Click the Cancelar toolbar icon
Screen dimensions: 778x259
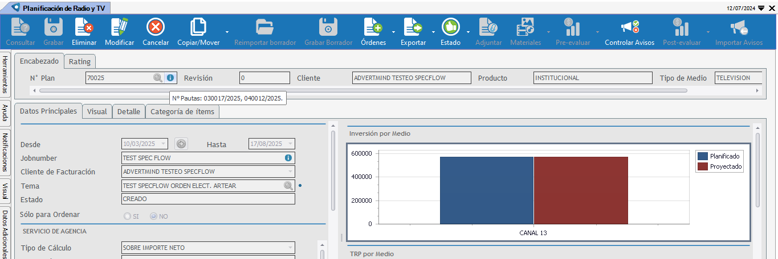click(x=156, y=27)
